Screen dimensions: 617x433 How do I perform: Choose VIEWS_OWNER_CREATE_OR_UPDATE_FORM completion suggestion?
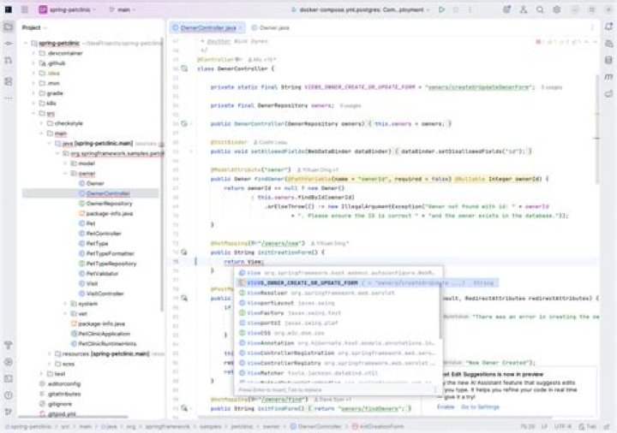coord(367,283)
